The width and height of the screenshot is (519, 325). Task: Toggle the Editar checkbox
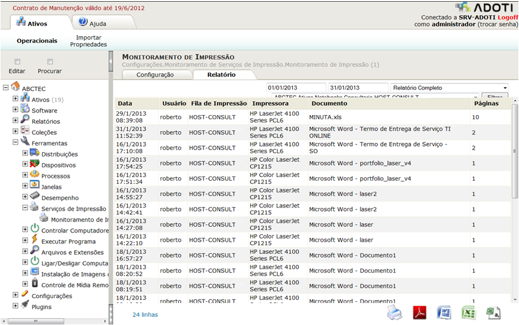[17, 61]
